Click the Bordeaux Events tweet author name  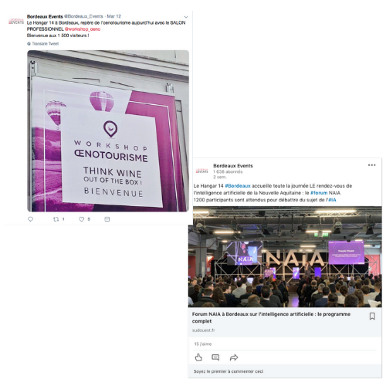point(45,16)
